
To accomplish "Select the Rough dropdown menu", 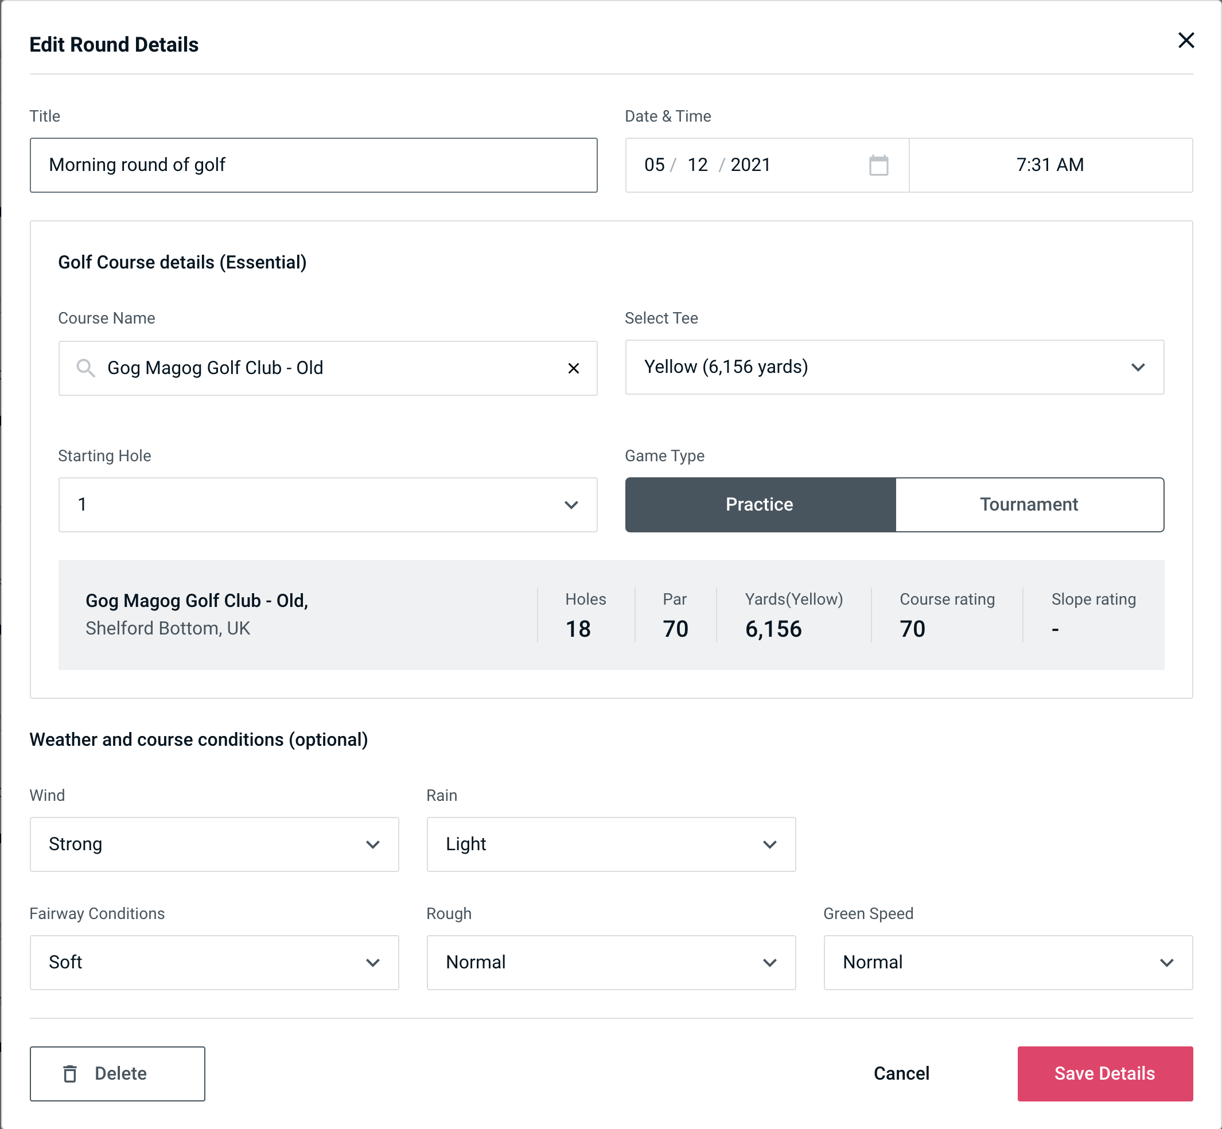I will click(x=611, y=962).
